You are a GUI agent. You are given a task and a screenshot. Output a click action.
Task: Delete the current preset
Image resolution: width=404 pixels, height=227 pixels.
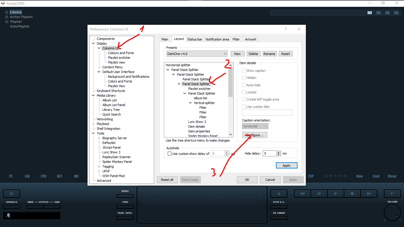click(253, 54)
